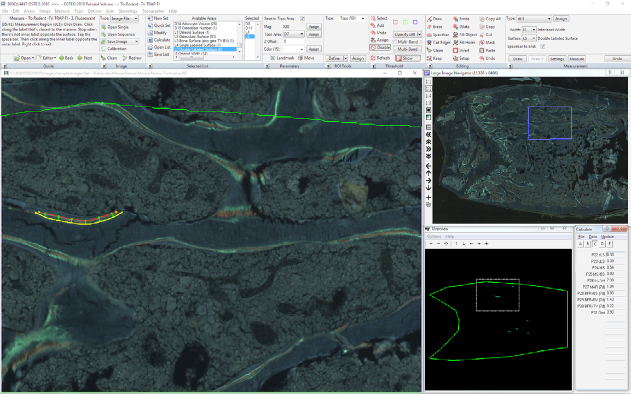Viewport: 631px width, 394px height.
Task: Click the Redraw image button
Action: click(x=131, y=58)
